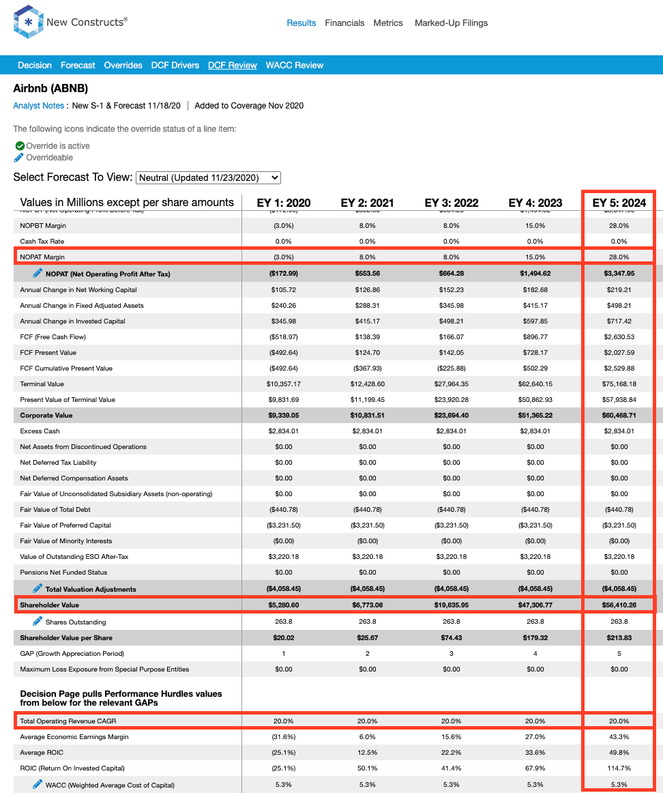Click the FCF Cumulative Present Value label
The image size is (663, 793).
tap(66, 369)
